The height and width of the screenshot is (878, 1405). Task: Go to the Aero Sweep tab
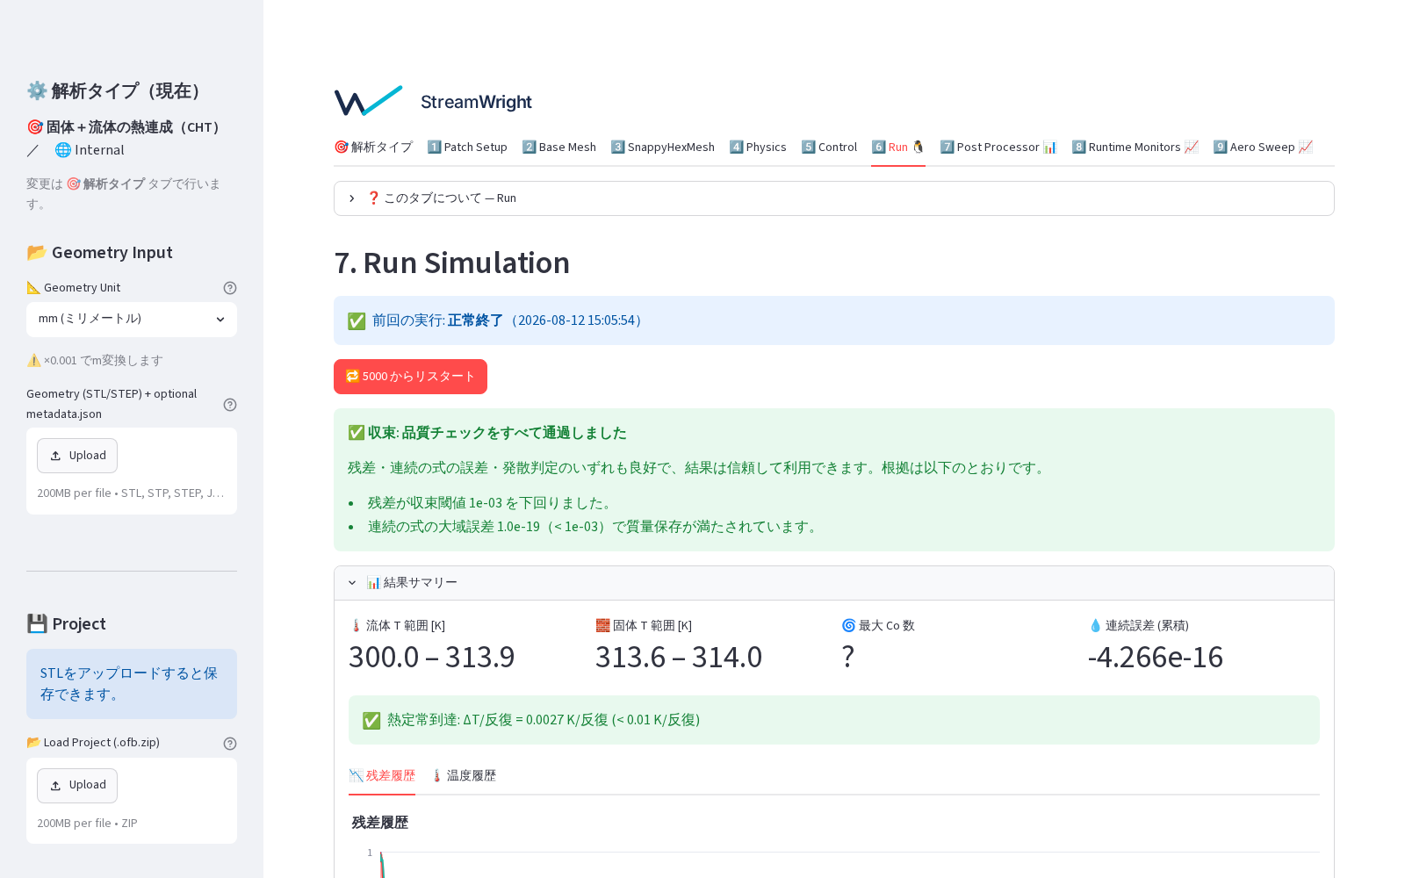click(x=1263, y=148)
